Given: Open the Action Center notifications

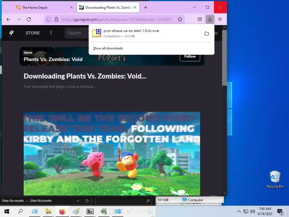Looking at the screenshot, I should pos(280,212).
